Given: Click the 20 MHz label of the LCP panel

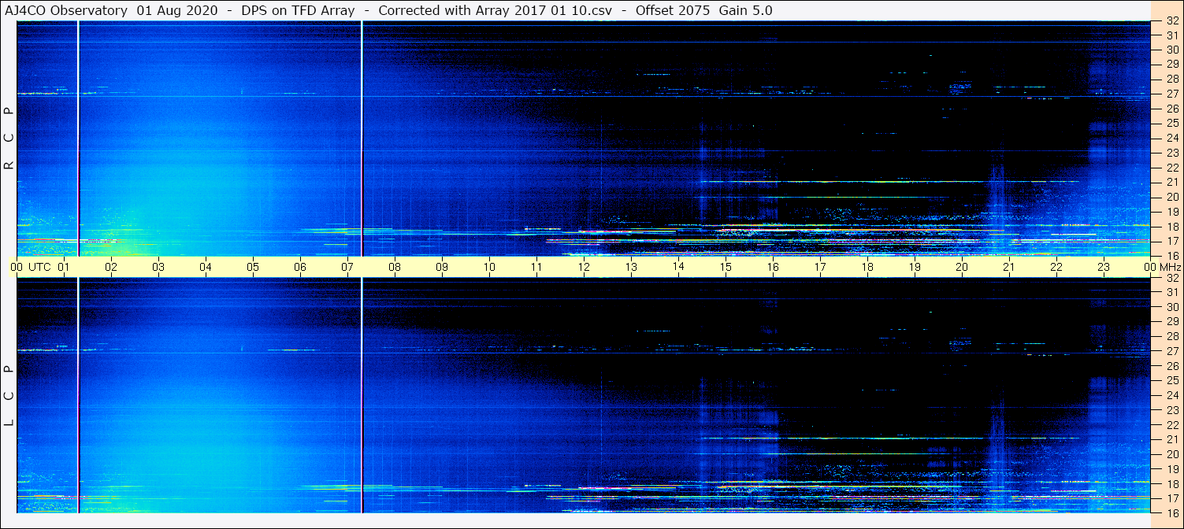Looking at the screenshot, I should coord(1172,454).
